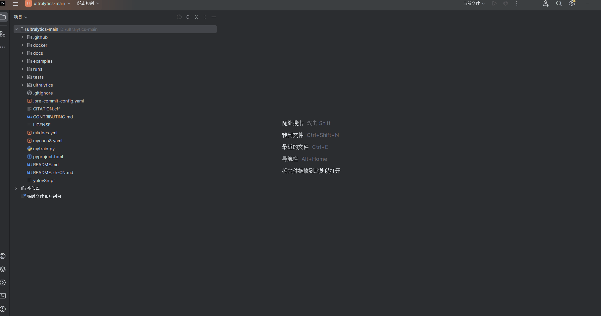Open the Problems tool window icon

pos(3,309)
